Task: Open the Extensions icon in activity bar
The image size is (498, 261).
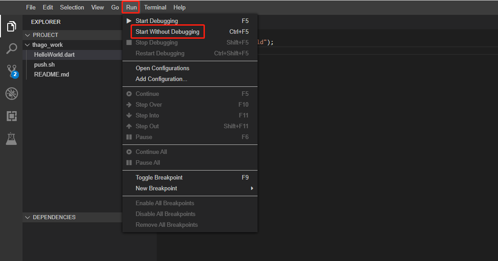Action: point(11,116)
